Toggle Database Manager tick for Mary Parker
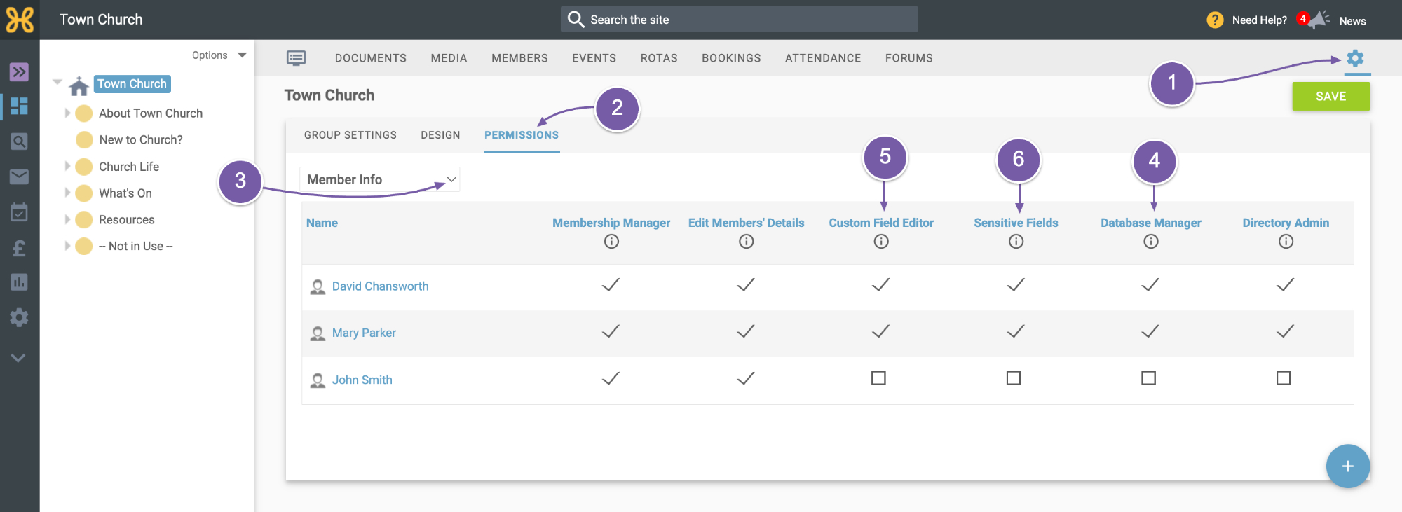 click(1150, 331)
